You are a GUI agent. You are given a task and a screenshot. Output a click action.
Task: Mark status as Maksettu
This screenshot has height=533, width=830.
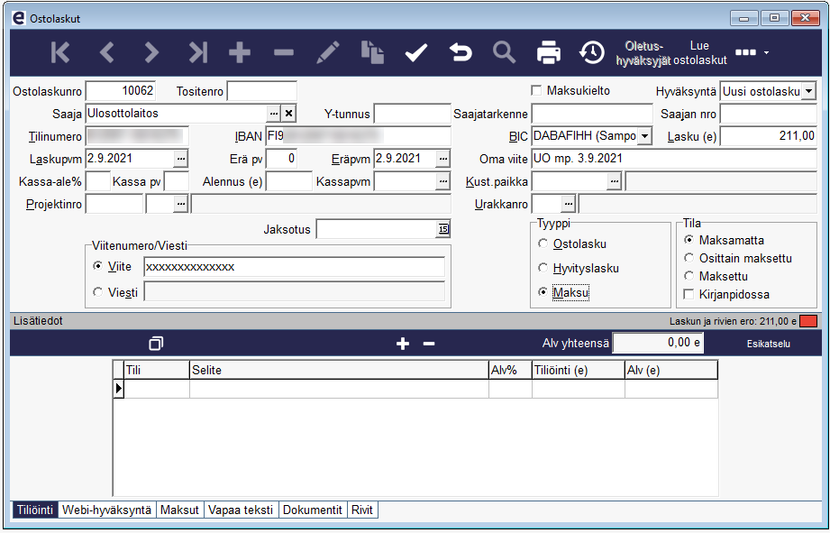point(689,276)
